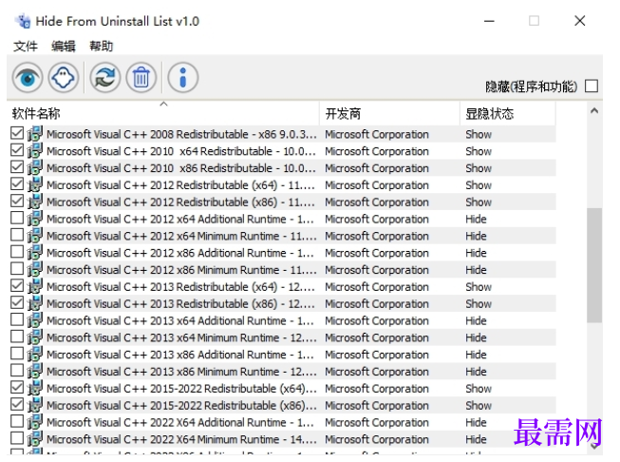Open the 帮助 menu
The height and width of the screenshot is (462, 620).
point(102,47)
